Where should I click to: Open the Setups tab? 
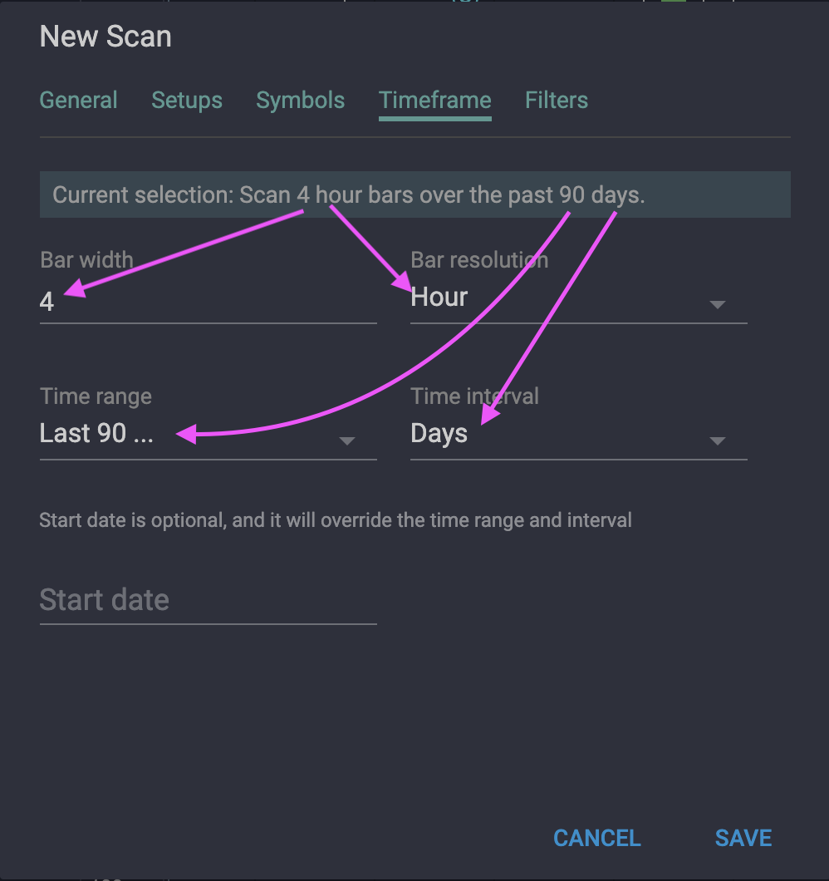186,100
